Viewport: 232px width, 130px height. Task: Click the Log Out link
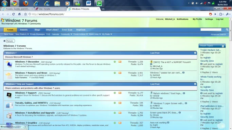click(x=219, y=19)
